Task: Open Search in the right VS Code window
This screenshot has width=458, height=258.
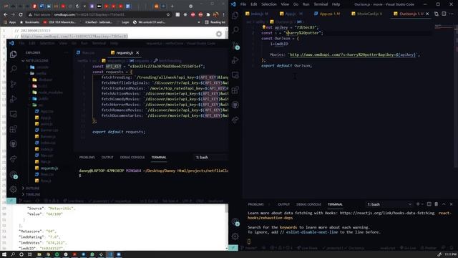Action: click(235, 30)
